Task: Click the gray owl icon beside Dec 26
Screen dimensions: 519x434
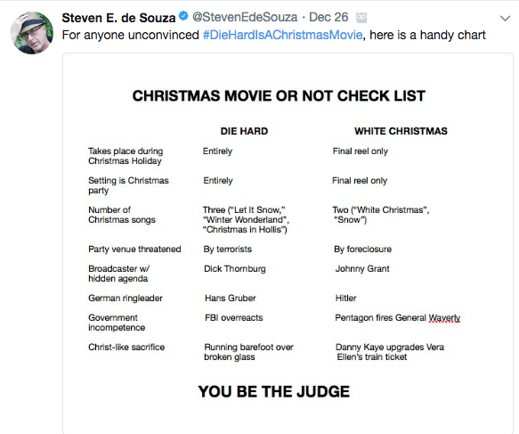Action: [361, 18]
